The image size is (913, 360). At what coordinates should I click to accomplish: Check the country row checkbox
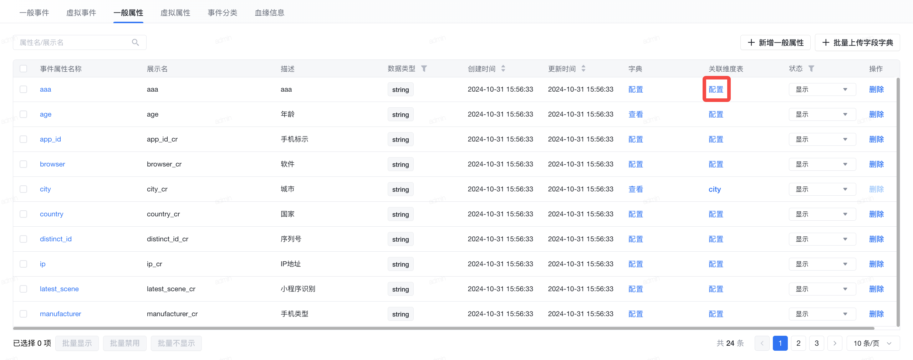[x=24, y=214]
